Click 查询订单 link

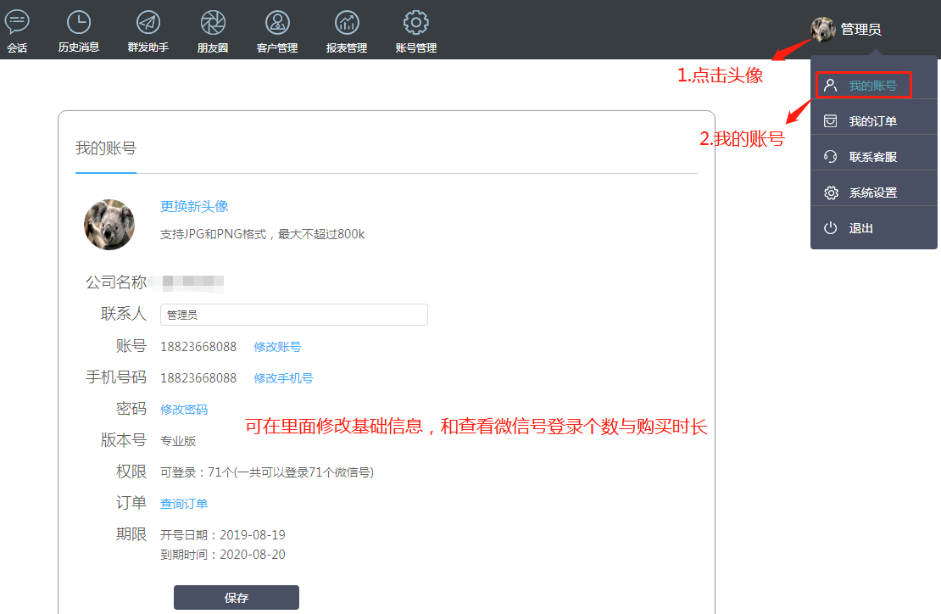(x=184, y=504)
